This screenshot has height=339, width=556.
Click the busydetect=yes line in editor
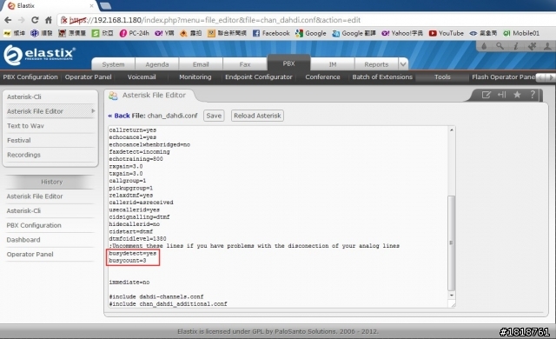pyautogui.click(x=133, y=253)
